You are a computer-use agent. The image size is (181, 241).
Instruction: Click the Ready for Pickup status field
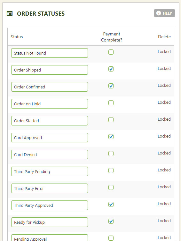pyautogui.click(x=50, y=222)
